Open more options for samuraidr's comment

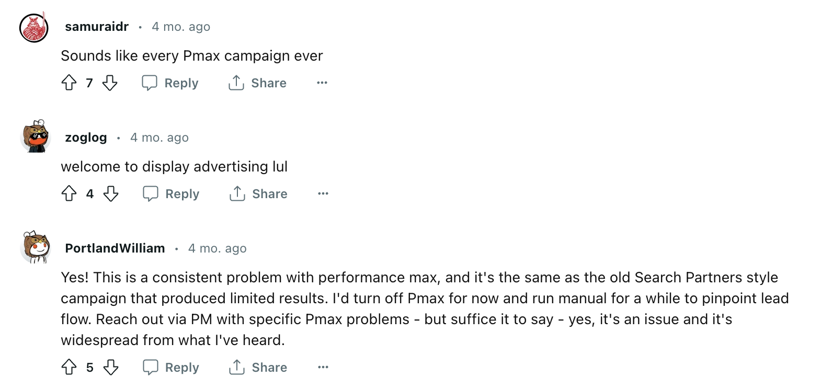[x=322, y=83]
